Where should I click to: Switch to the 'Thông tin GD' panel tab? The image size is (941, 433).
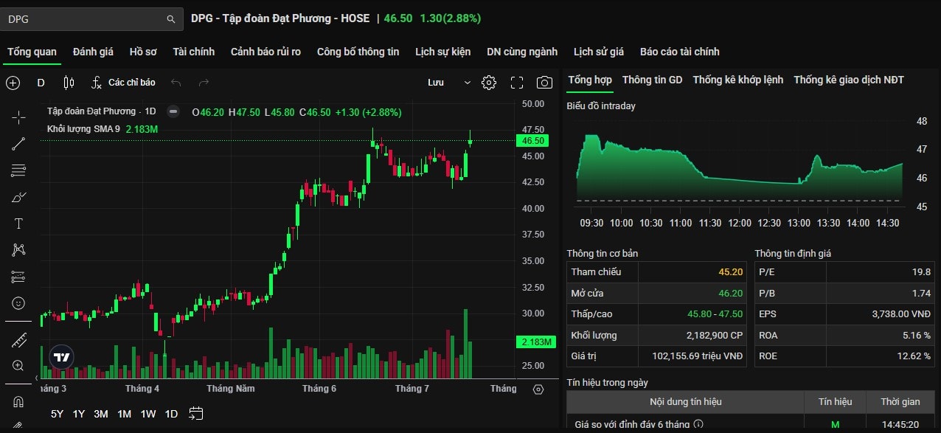tap(653, 80)
